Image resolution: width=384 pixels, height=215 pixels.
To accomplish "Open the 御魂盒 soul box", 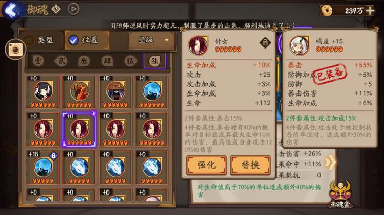I will point(340,195).
